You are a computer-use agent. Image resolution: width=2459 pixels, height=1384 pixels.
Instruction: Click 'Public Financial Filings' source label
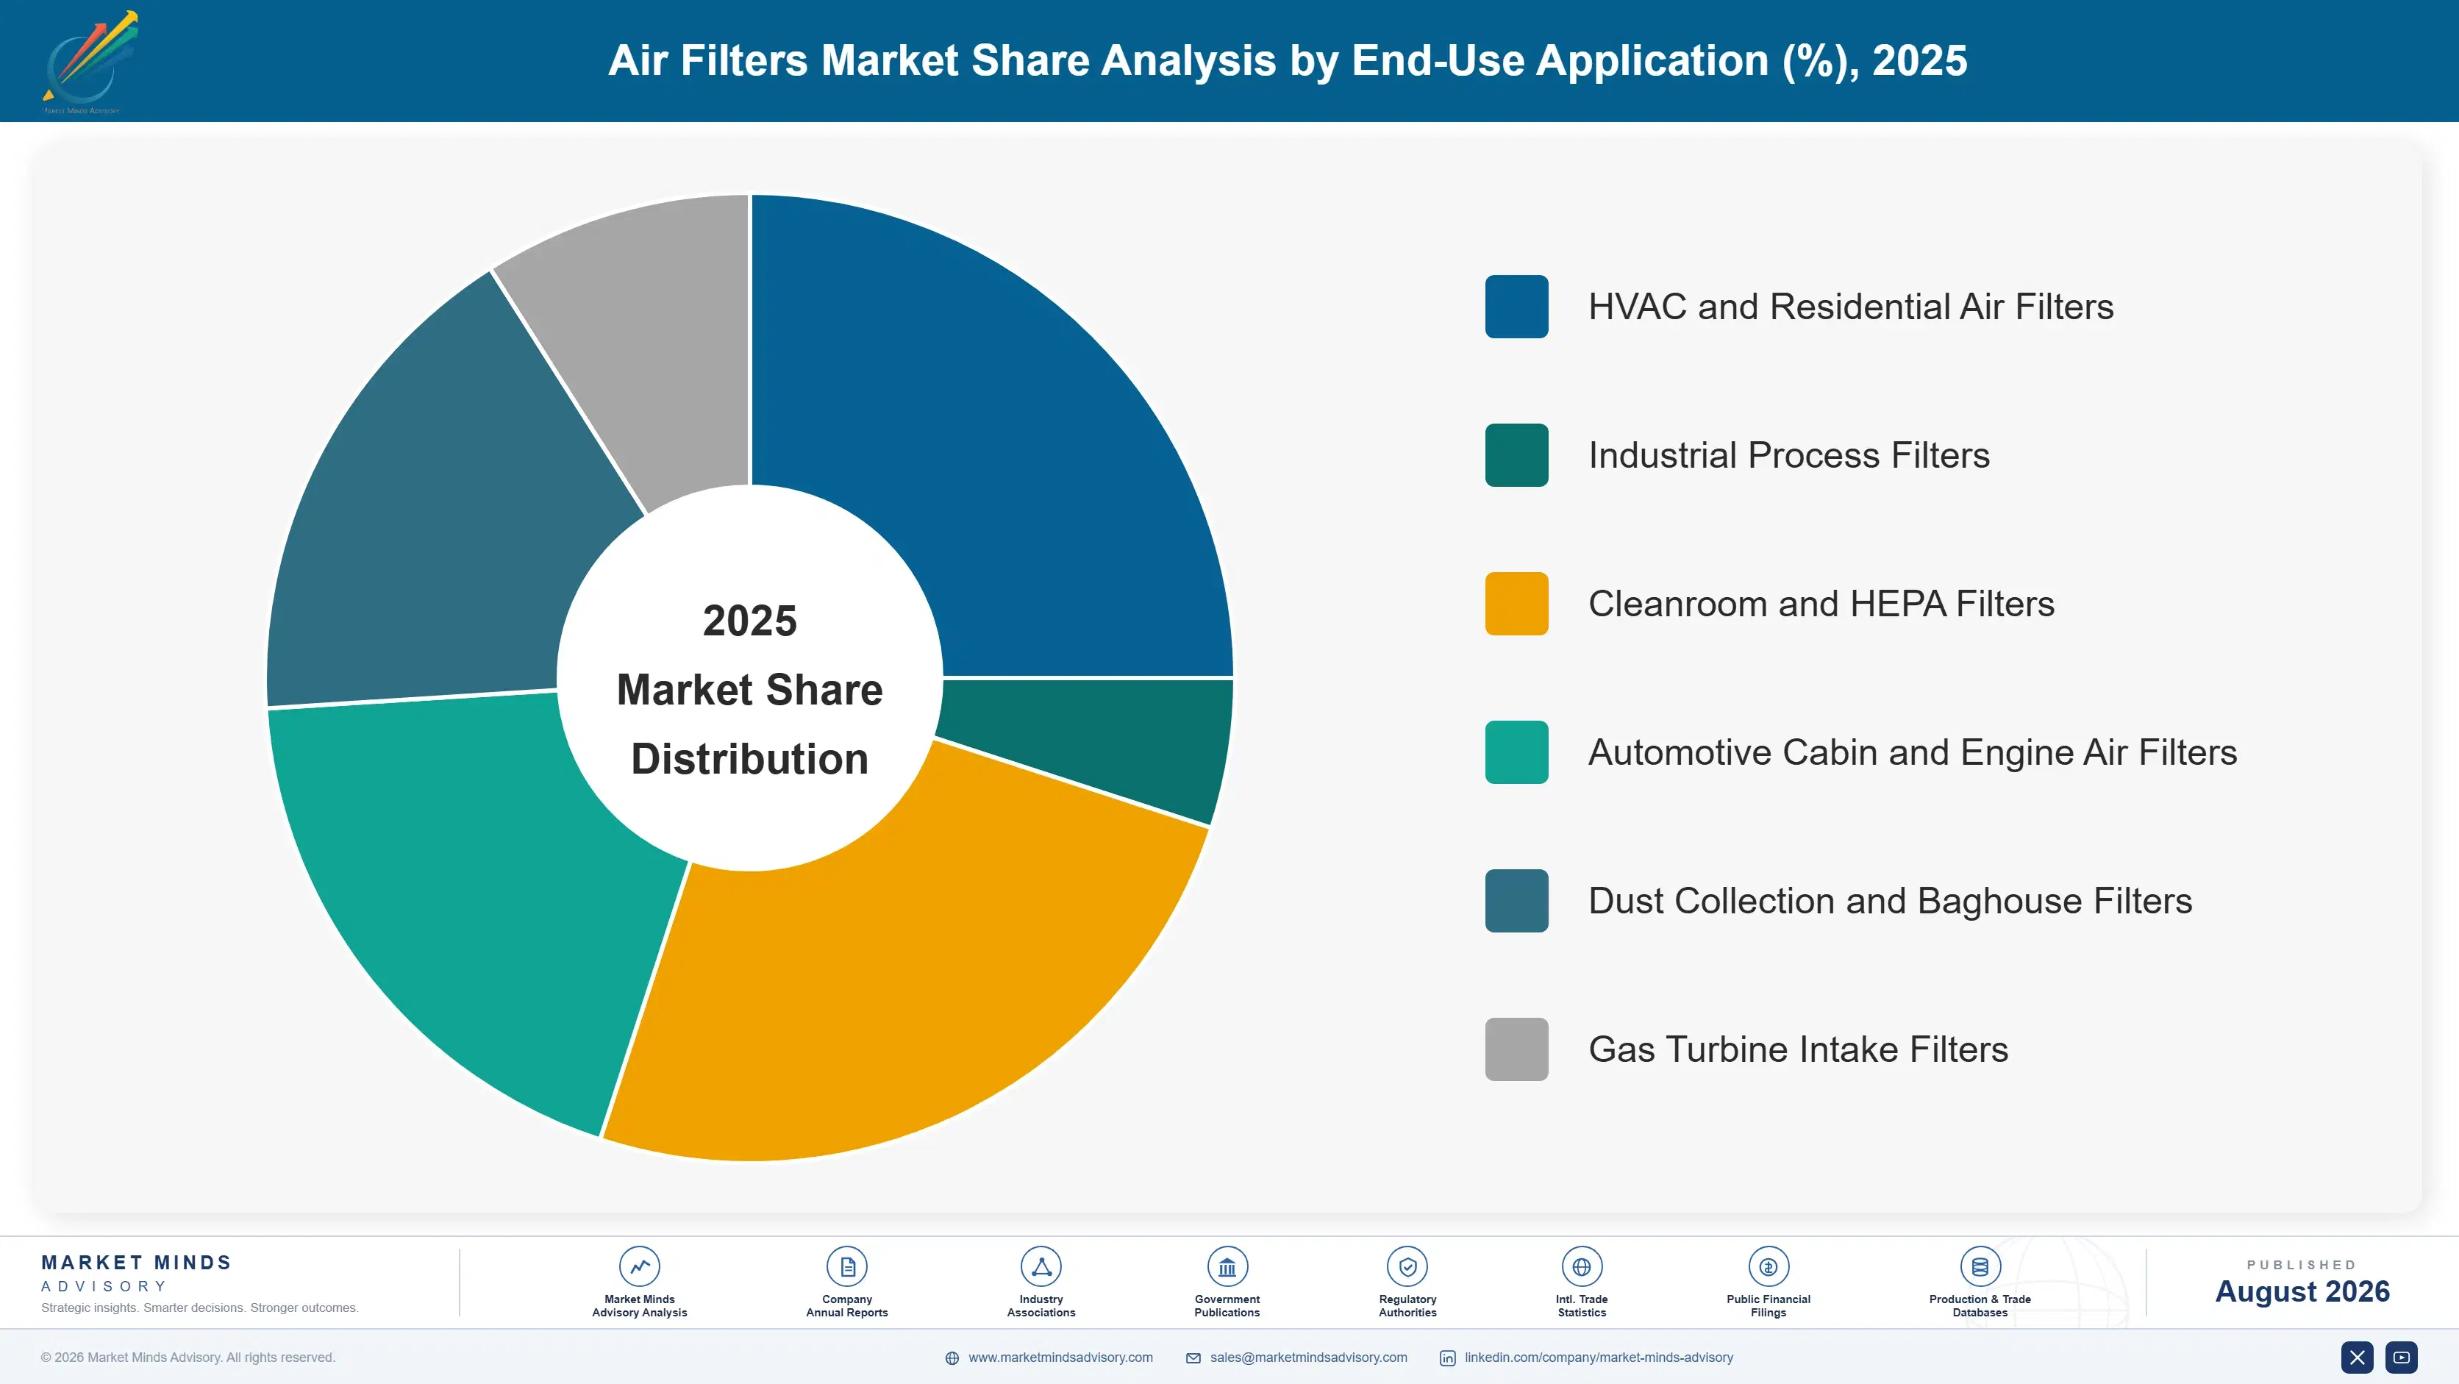[1768, 1306]
